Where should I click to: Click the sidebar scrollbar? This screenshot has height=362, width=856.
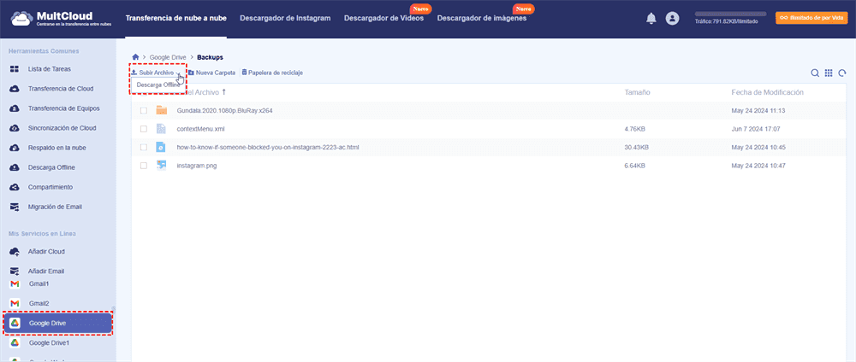tap(114, 308)
